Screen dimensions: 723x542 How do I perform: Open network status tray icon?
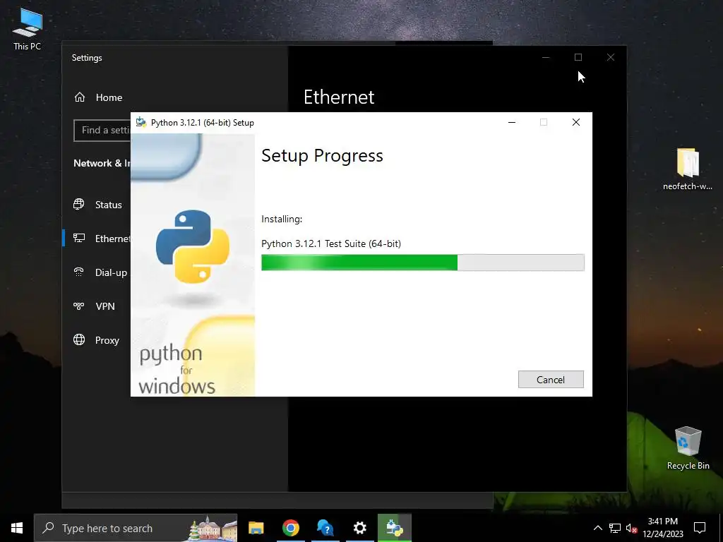(x=615, y=528)
